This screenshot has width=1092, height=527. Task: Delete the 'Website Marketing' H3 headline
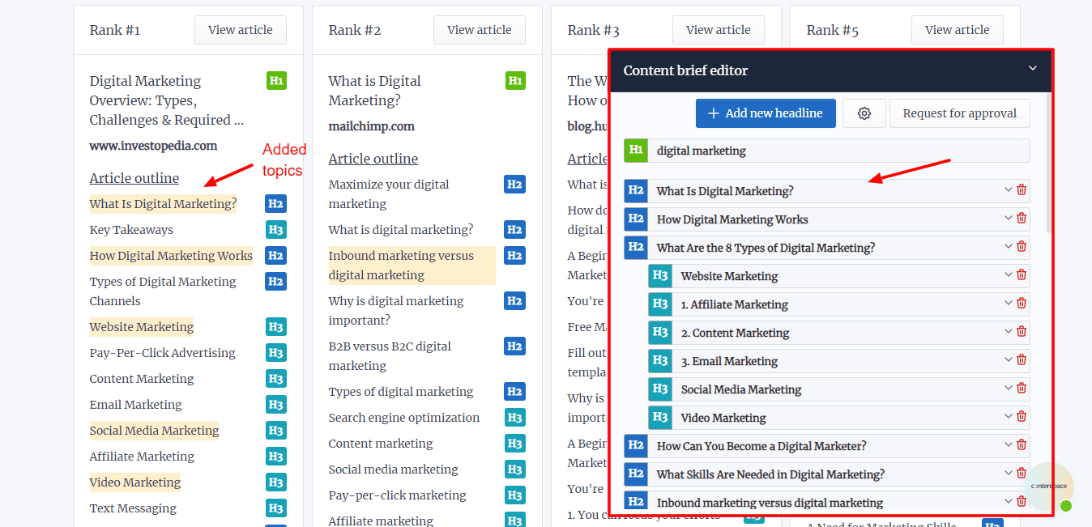tap(1022, 275)
